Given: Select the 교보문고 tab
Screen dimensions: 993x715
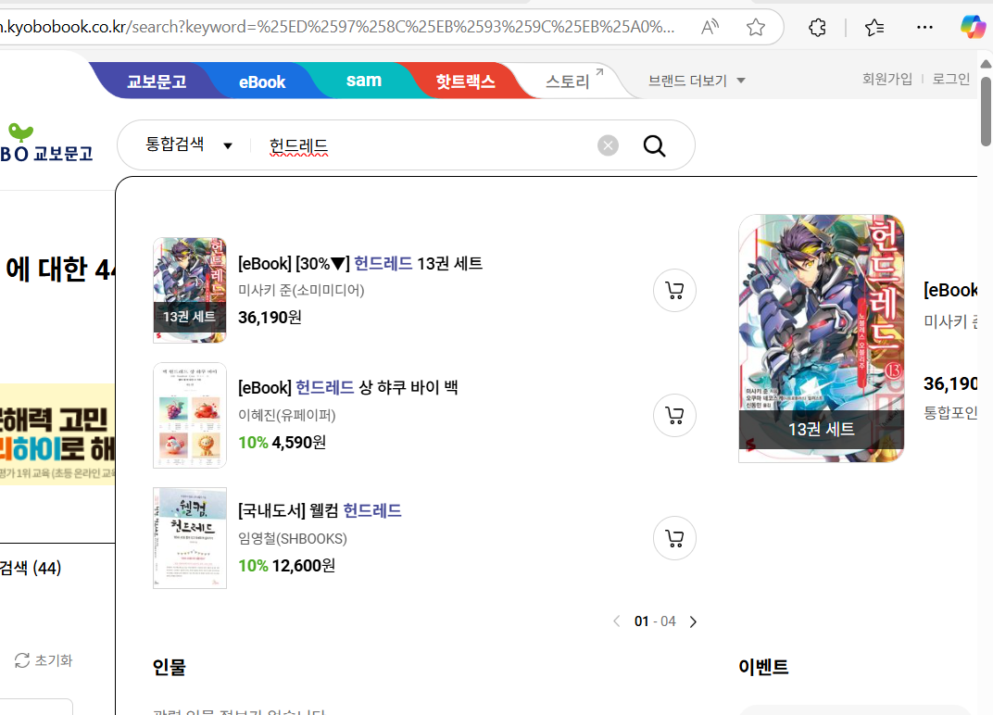Looking at the screenshot, I should pyautogui.click(x=157, y=82).
